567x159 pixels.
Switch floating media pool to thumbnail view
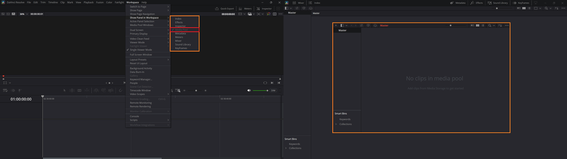(x=478, y=26)
